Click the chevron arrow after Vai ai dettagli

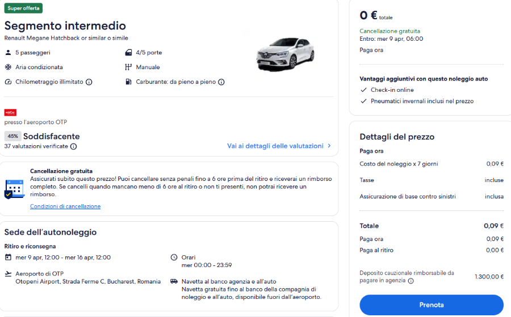[x=329, y=146]
